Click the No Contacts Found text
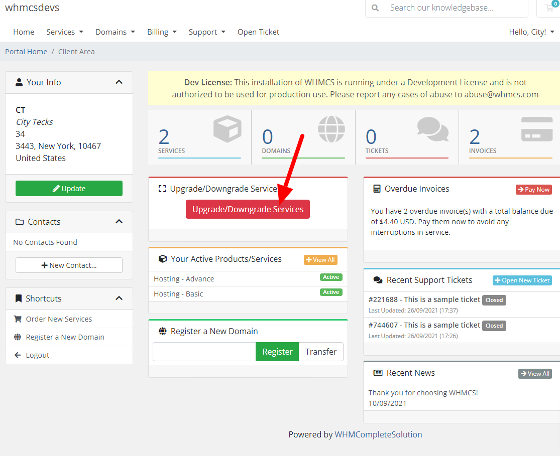This screenshot has width=560, height=456. [45, 242]
